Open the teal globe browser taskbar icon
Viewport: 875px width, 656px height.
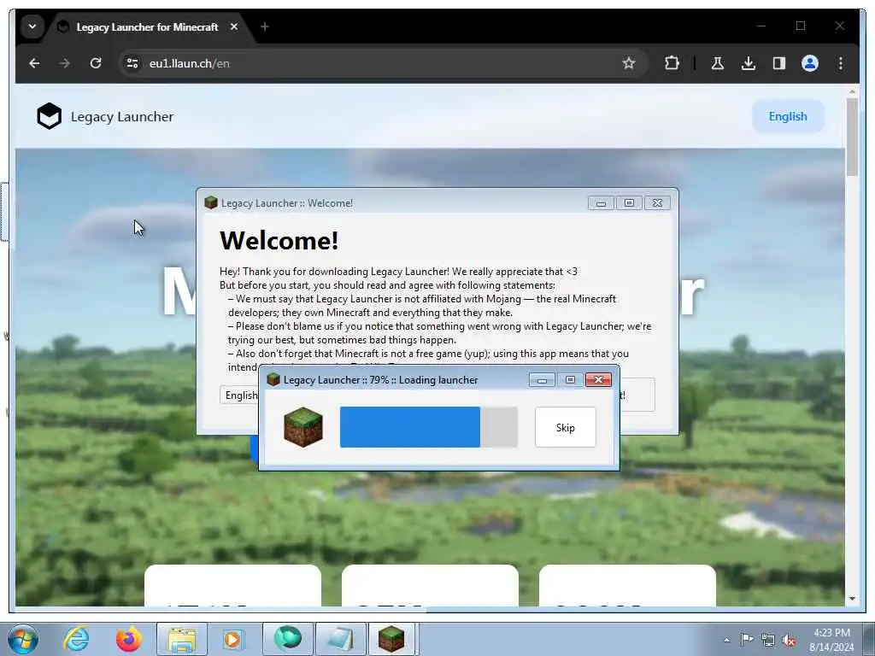[287, 639]
